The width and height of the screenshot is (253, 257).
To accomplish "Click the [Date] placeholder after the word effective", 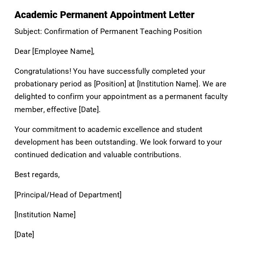I will click(89, 110).
